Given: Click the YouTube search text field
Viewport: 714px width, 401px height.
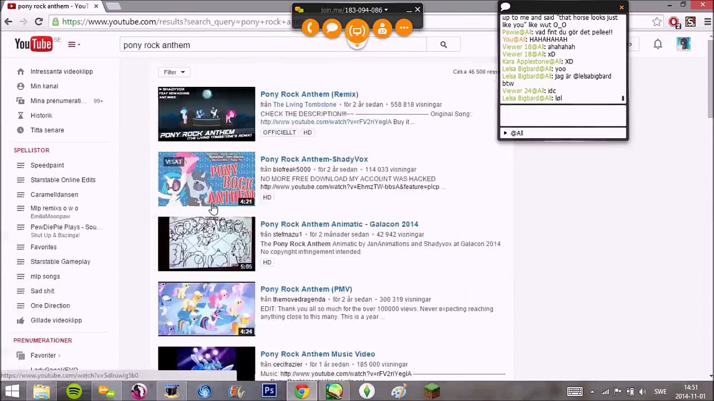Looking at the screenshot, I should click(273, 45).
